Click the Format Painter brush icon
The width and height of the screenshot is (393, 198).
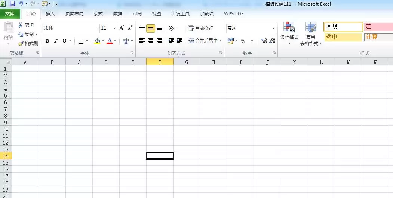21,44
